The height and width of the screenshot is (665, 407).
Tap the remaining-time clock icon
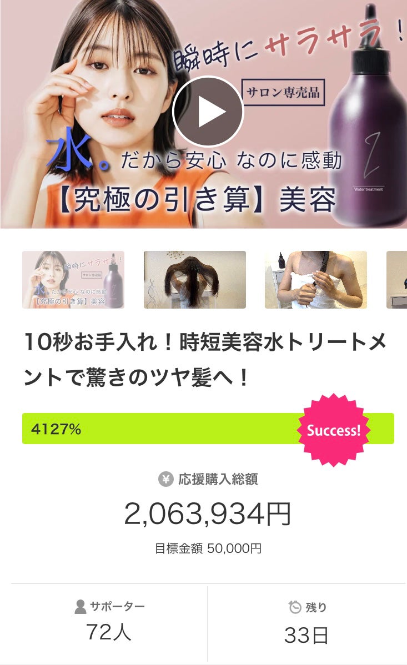click(x=294, y=607)
